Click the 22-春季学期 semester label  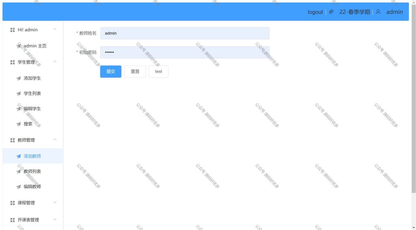(354, 12)
